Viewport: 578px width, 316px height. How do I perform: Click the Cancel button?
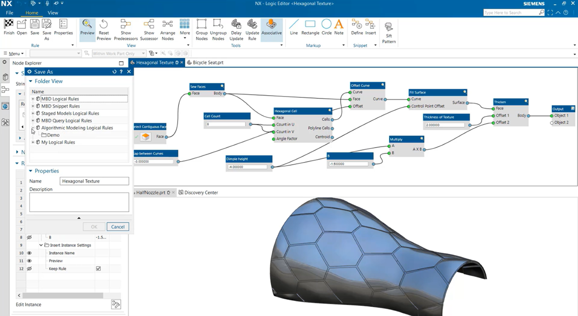coord(118,227)
